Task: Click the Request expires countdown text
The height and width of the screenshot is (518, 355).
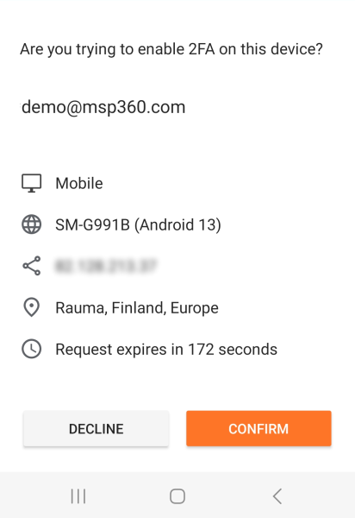Action: 166,350
